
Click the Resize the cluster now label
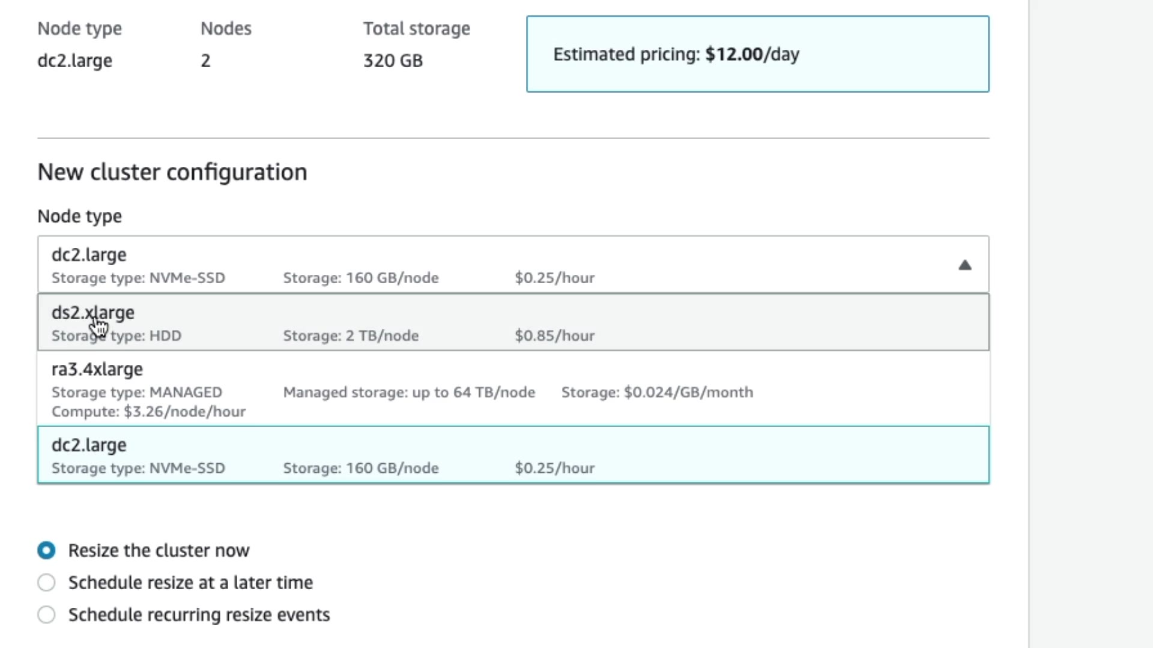(x=159, y=550)
